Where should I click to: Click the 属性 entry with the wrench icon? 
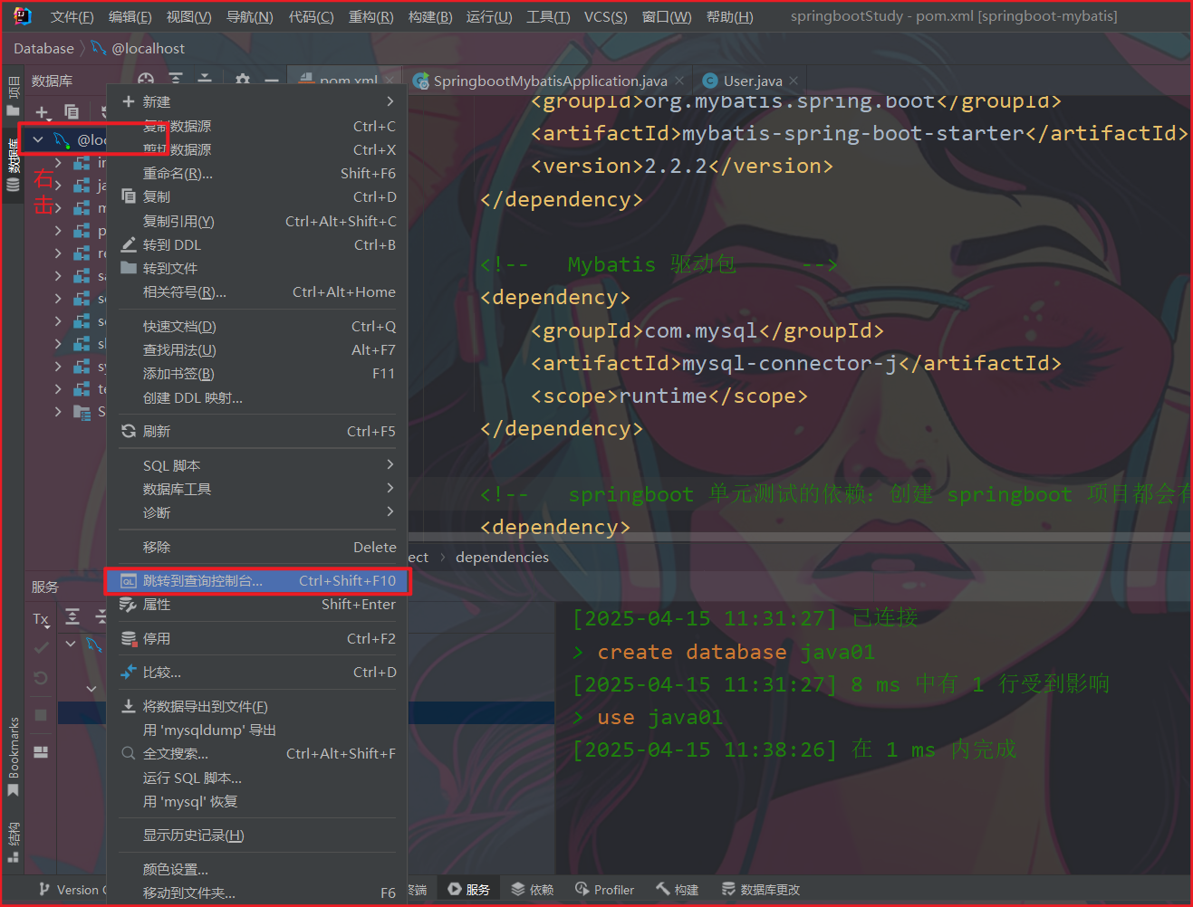point(257,605)
